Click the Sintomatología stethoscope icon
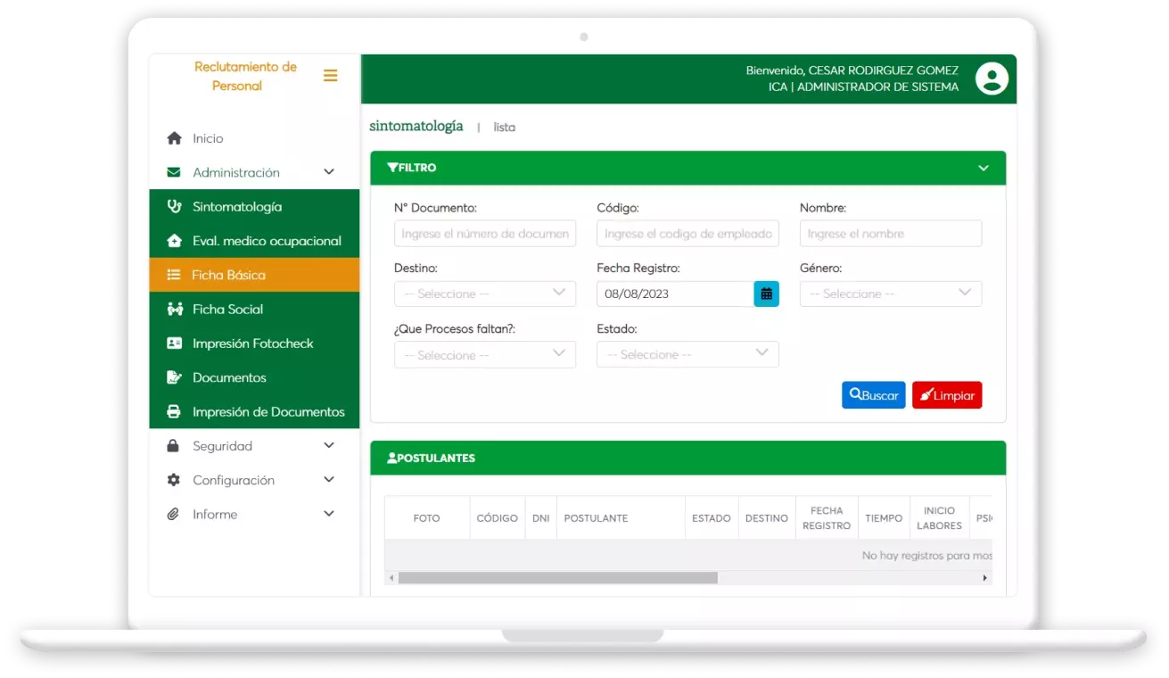This screenshot has width=1169, height=678. tap(174, 206)
